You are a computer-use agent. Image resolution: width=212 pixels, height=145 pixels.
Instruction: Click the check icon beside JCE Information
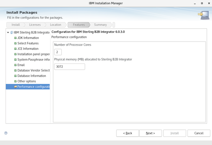pyautogui.click(x=16, y=49)
